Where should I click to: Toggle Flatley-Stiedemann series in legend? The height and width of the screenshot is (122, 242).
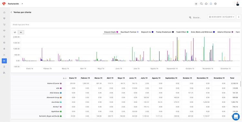[x=165, y=32]
